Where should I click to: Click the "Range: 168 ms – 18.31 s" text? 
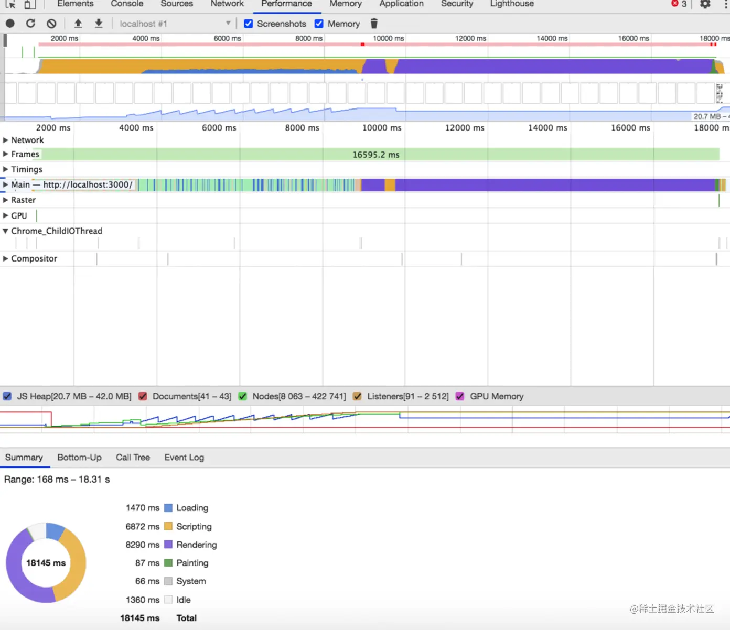pos(57,479)
